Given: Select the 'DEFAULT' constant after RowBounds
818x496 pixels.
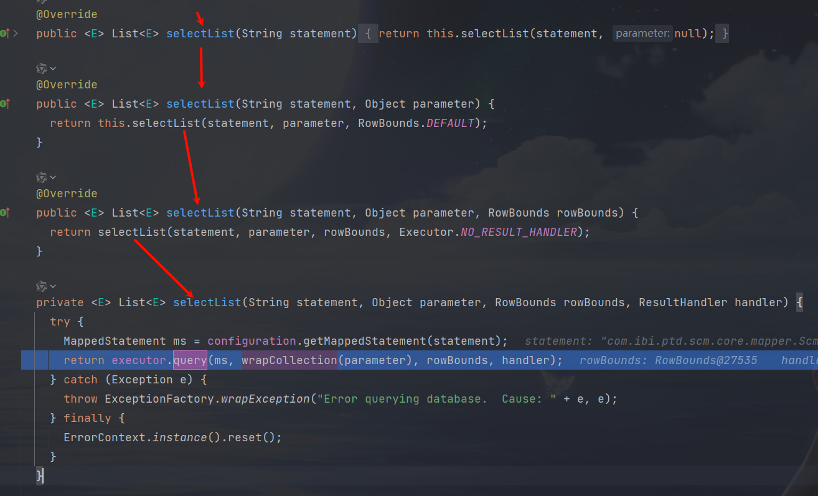Looking at the screenshot, I should pos(450,123).
